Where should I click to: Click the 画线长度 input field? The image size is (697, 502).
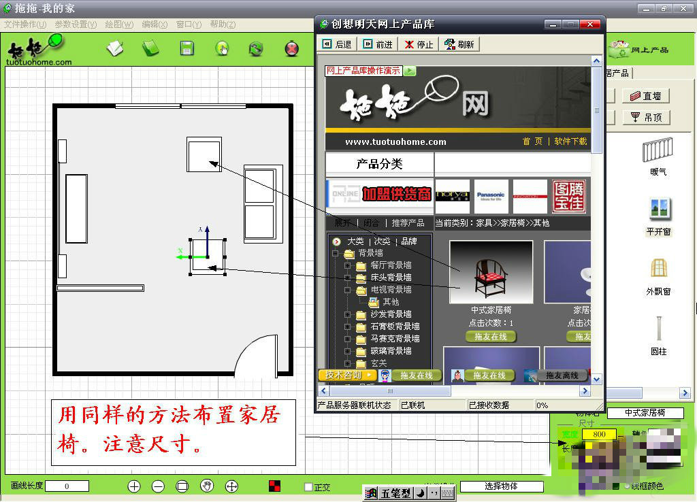(67, 486)
